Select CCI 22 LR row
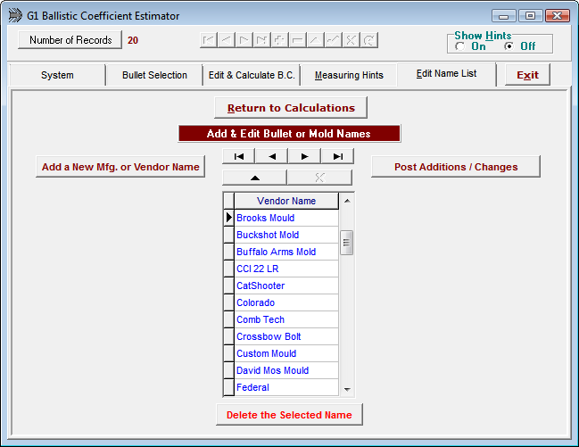Image resolution: width=579 pixels, height=447 pixels. coord(286,269)
